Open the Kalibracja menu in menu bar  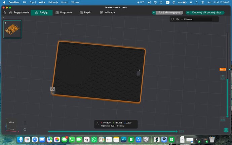point(53,2)
